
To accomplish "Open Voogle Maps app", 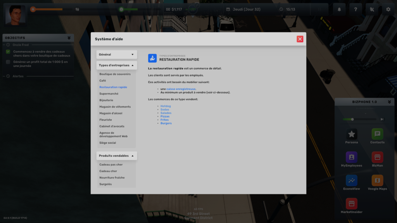I will (377, 180).
